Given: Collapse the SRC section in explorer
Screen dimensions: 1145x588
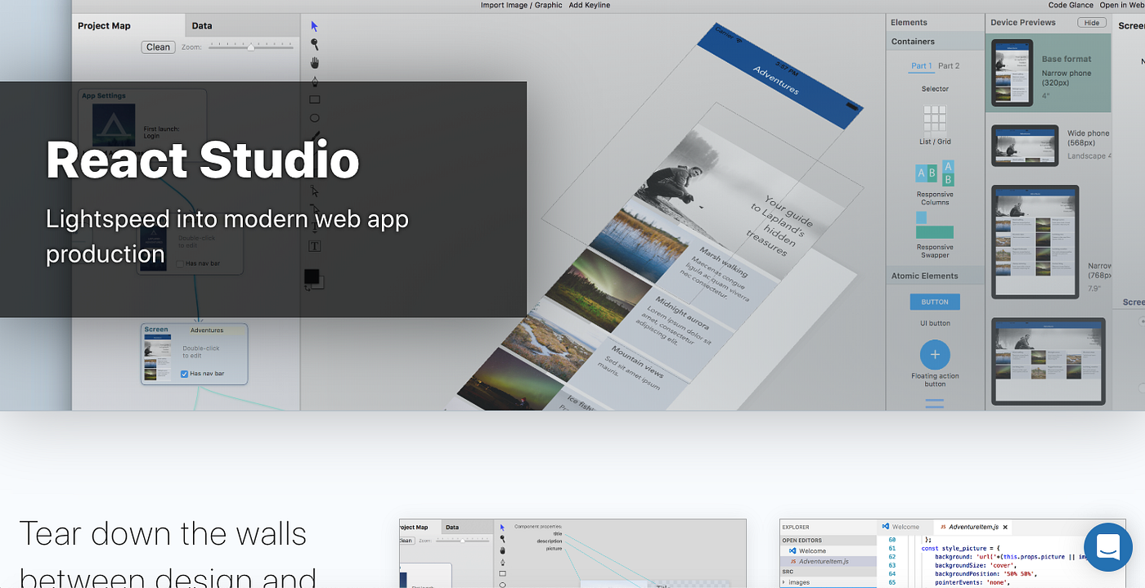Looking at the screenshot, I should click(828, 572).
